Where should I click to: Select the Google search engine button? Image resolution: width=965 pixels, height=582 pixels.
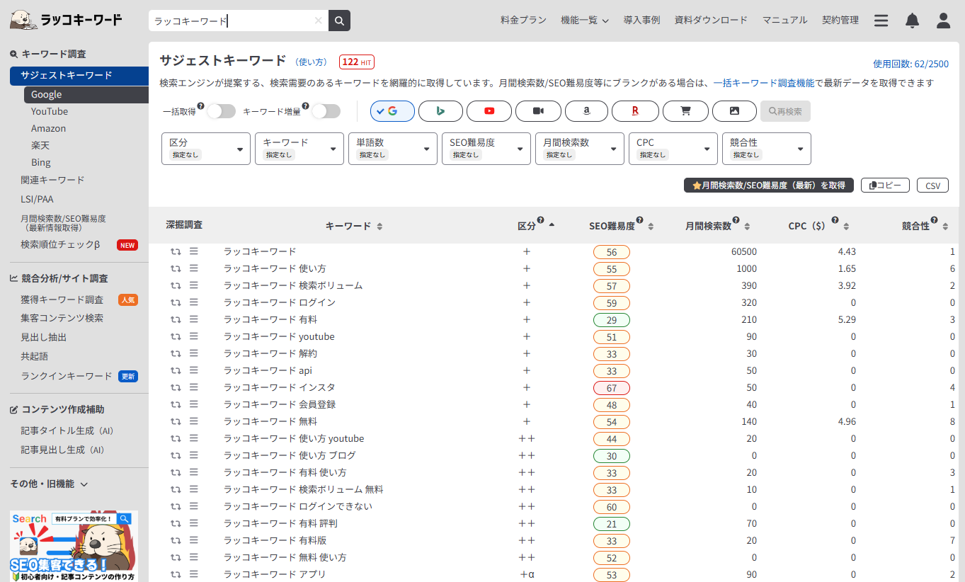392,111
